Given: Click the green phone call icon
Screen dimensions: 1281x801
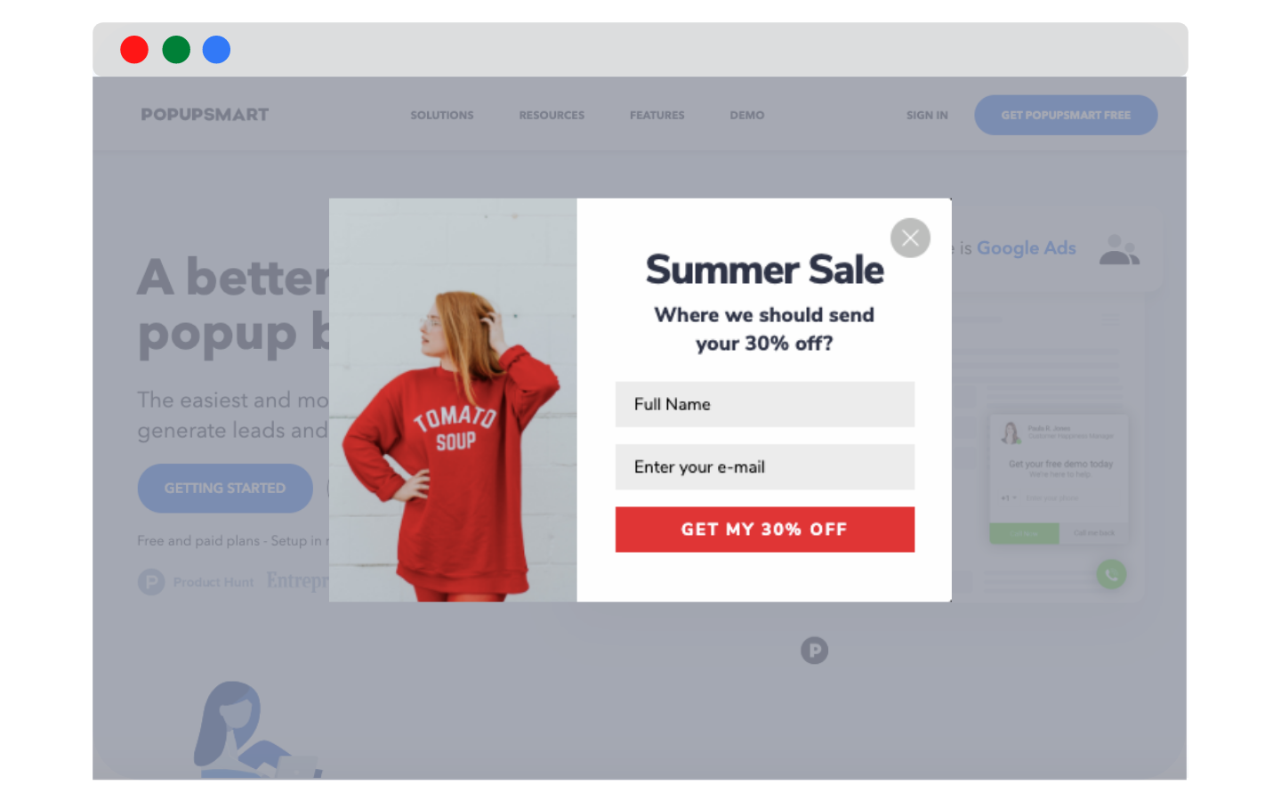Looking at the screenshot, I should click(x=1111, y=574).
